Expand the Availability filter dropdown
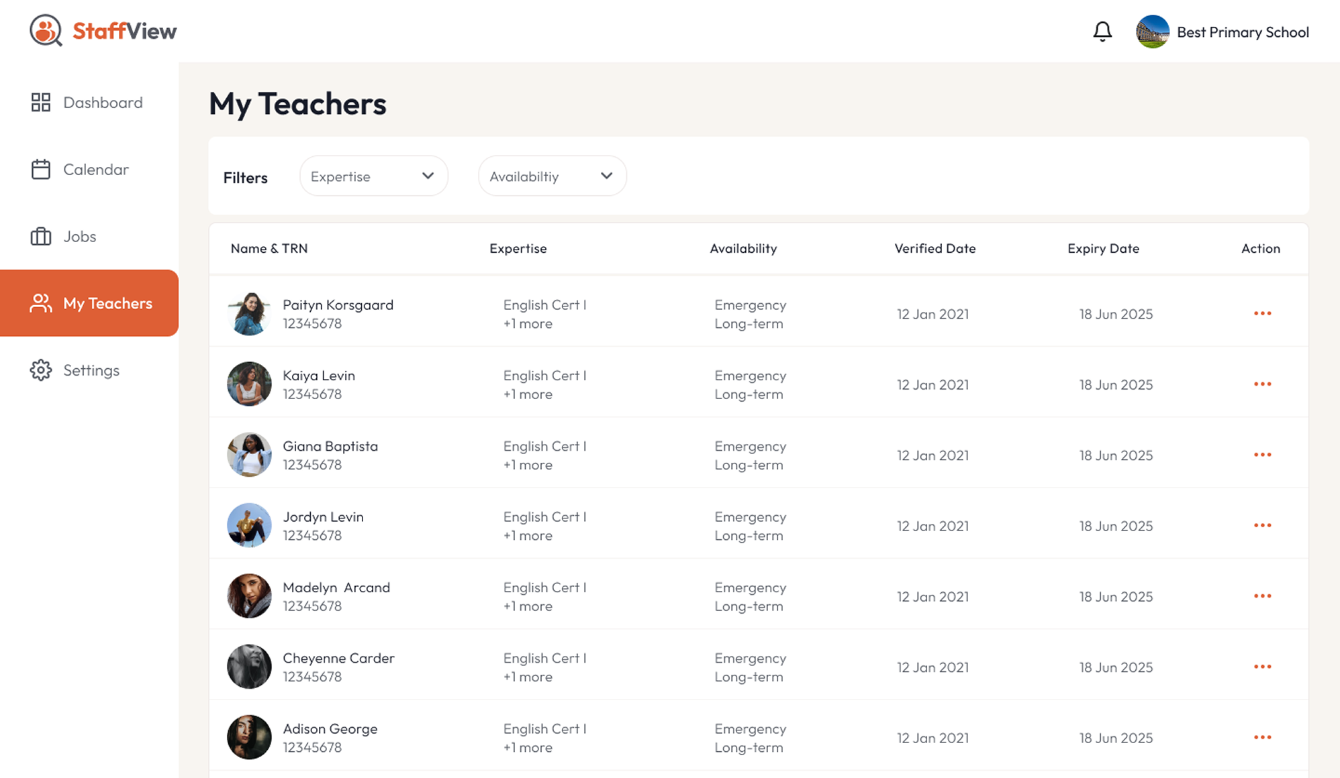Viewport: 1340px width, 778px height. click(x=552, y=176)
